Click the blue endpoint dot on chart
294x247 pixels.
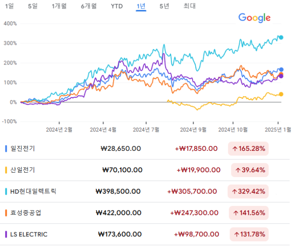(281, 69)
